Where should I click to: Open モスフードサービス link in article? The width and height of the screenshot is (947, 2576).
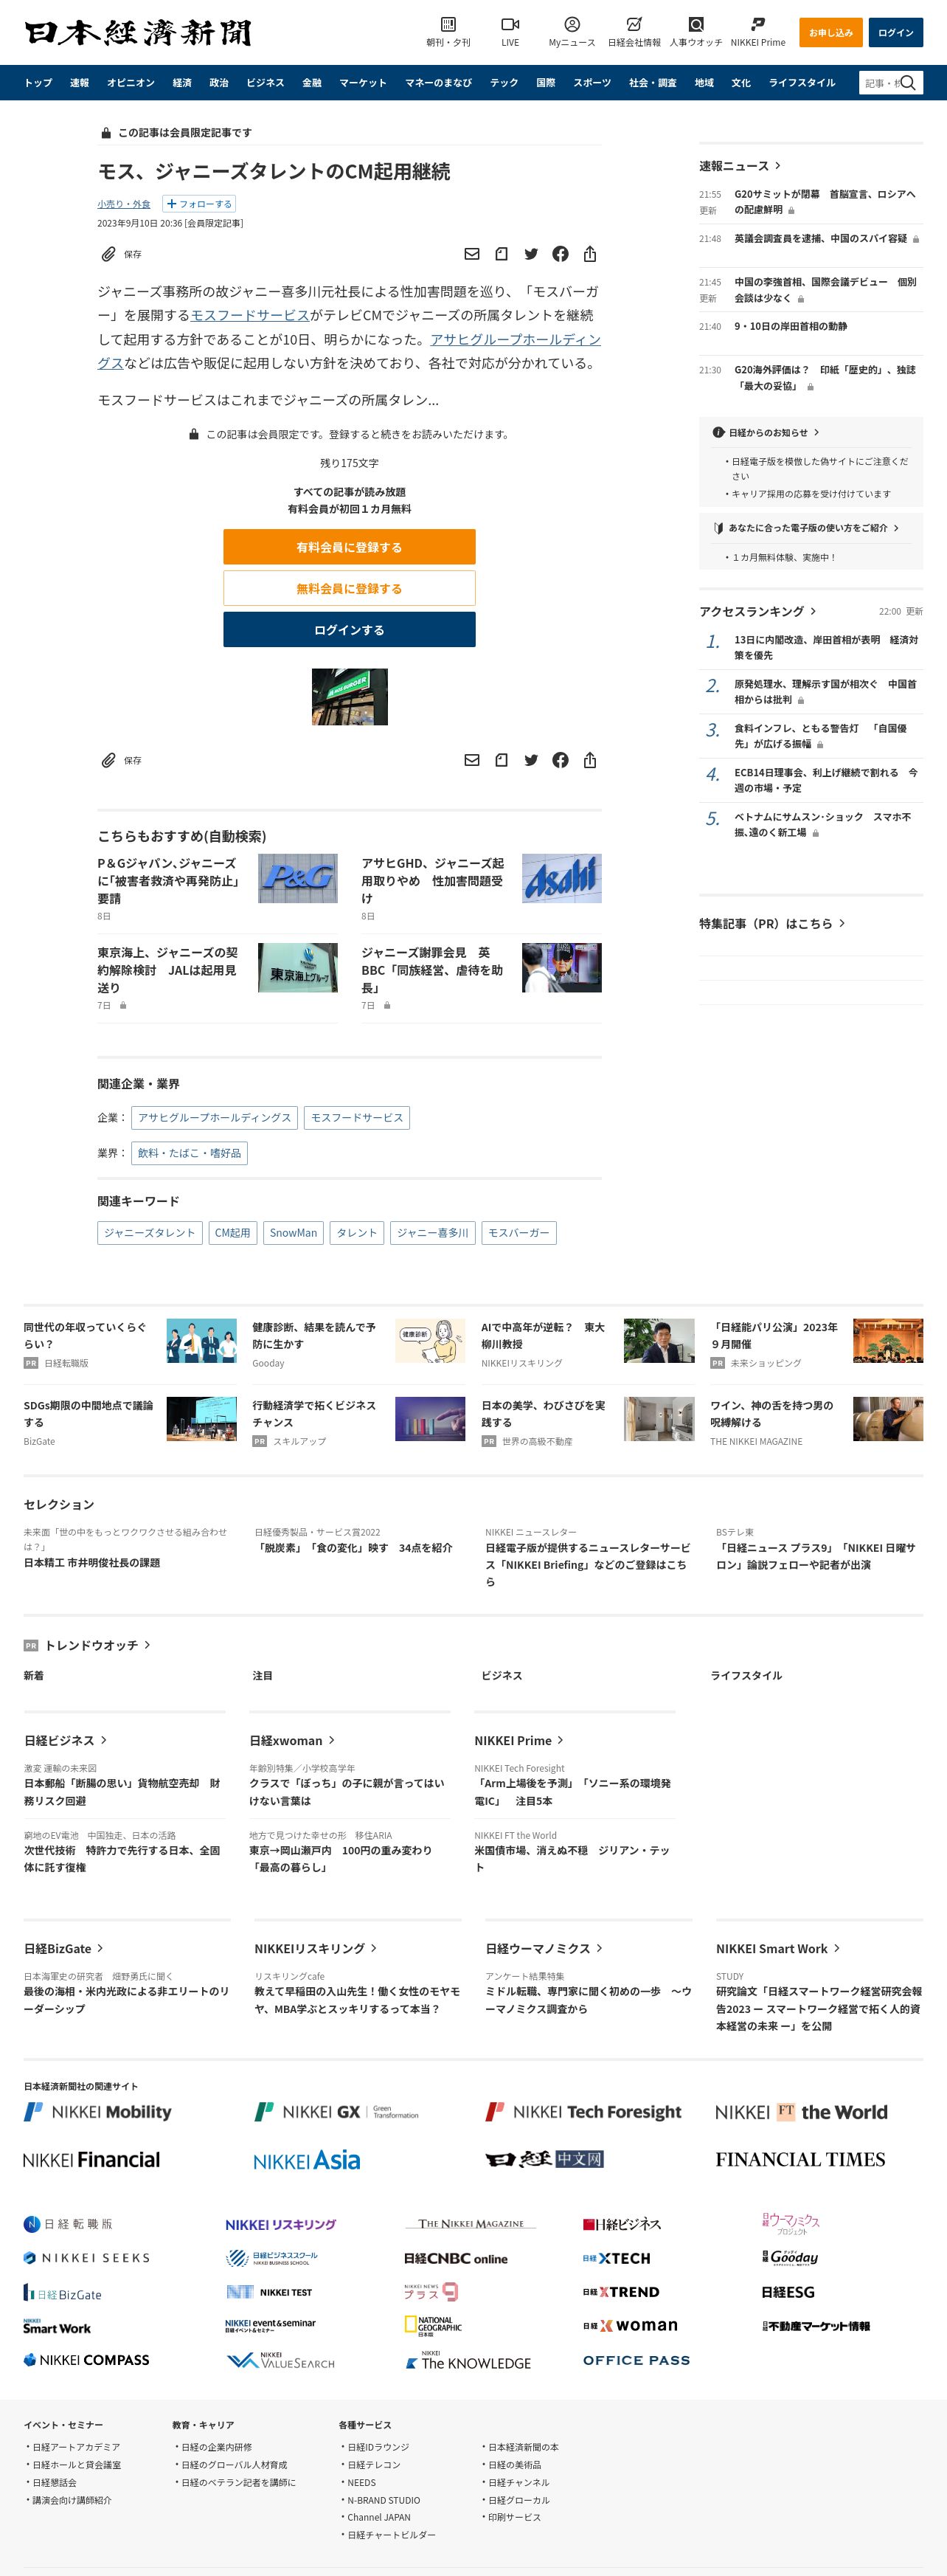(x=250, y=315)
